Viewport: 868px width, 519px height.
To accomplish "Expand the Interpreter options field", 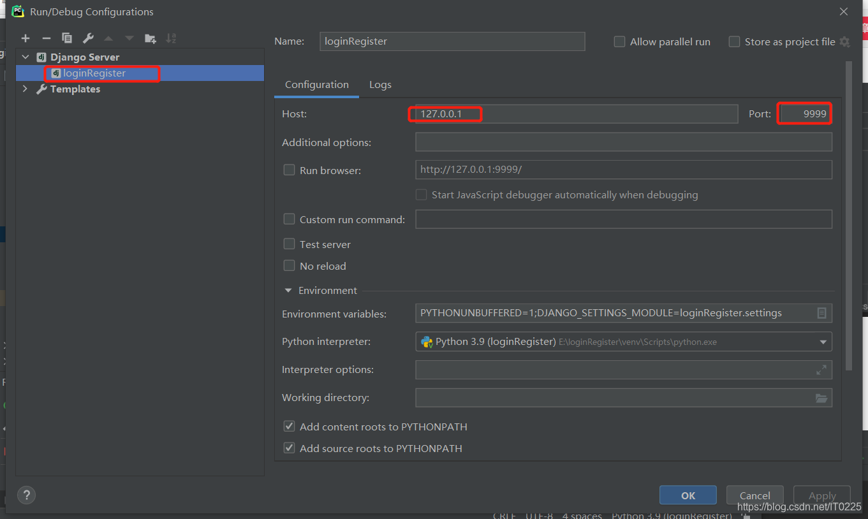I will pyautogui.click(x=821, y=369).
